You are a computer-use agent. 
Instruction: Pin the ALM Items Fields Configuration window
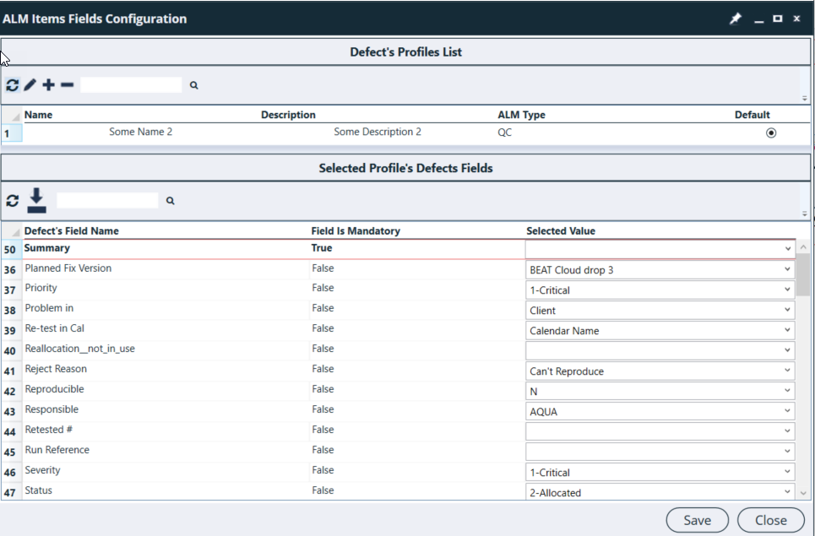pyautogui.click(x=735, y=19)
